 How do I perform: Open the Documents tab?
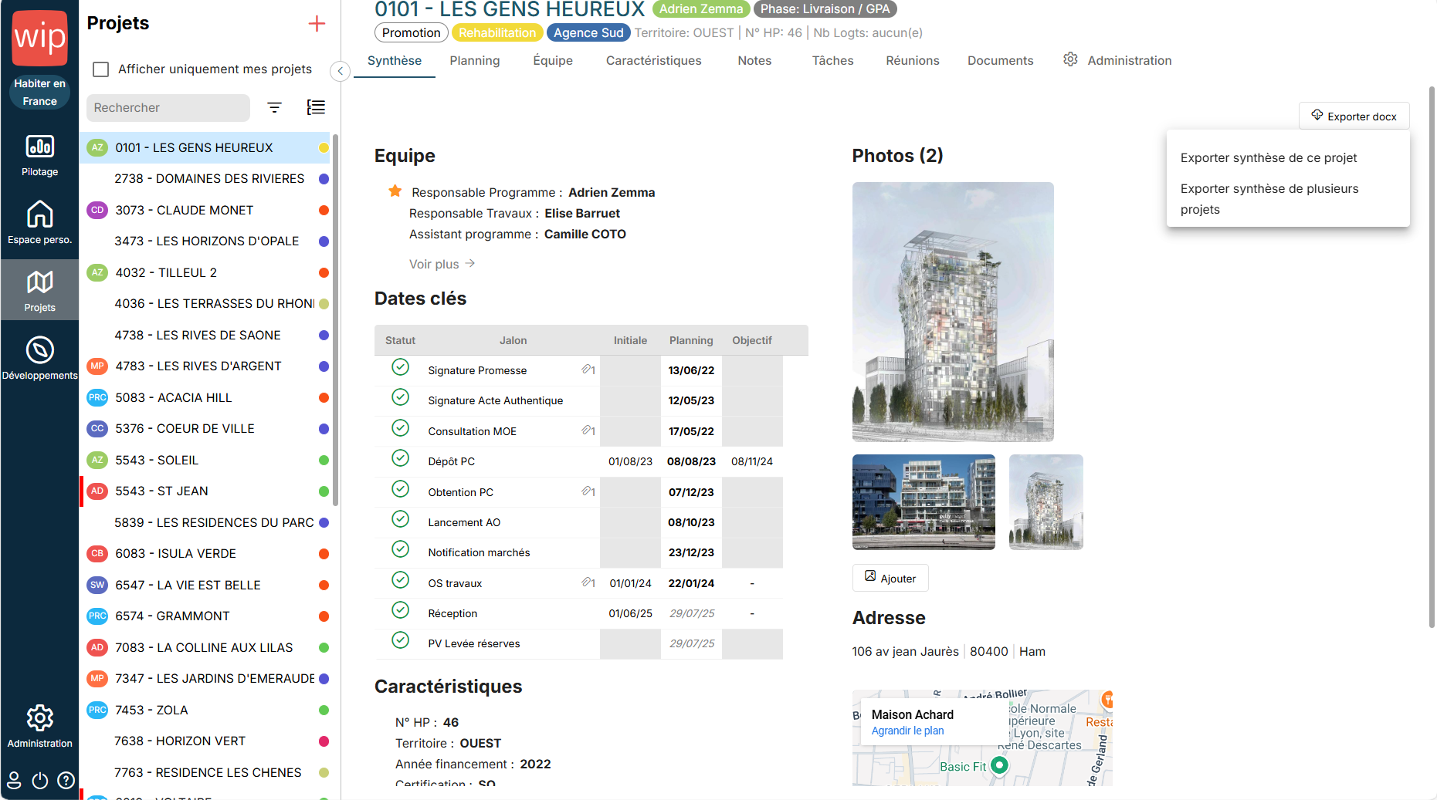1001,60
